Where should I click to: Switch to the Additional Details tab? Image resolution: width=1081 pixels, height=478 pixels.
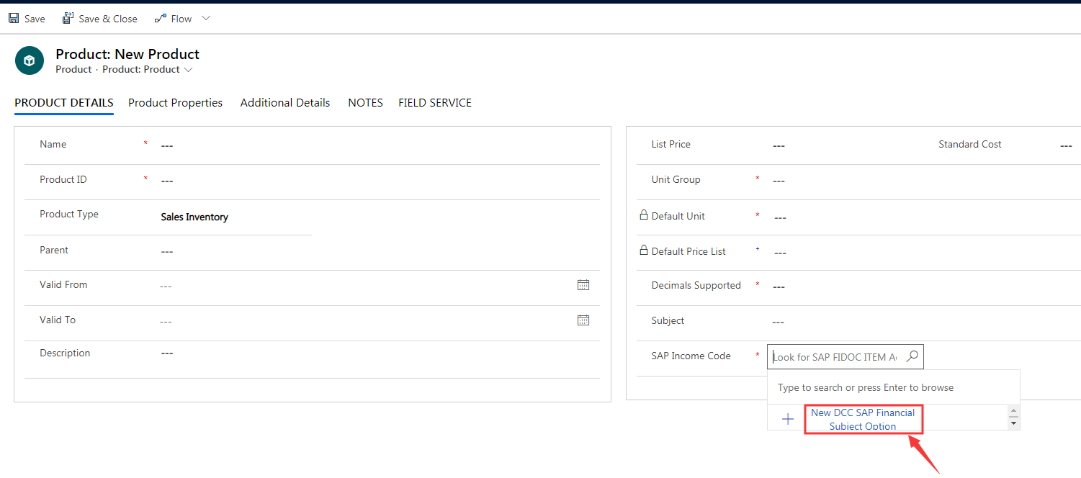pos(284,102)
